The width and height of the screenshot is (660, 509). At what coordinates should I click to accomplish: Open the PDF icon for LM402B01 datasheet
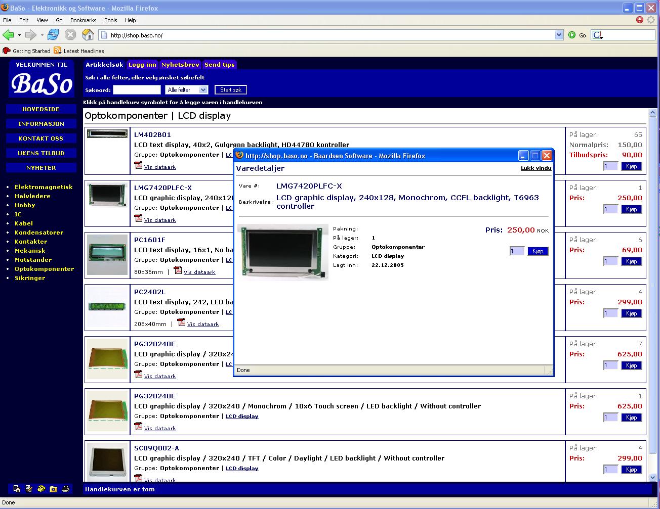coord(138,165)
